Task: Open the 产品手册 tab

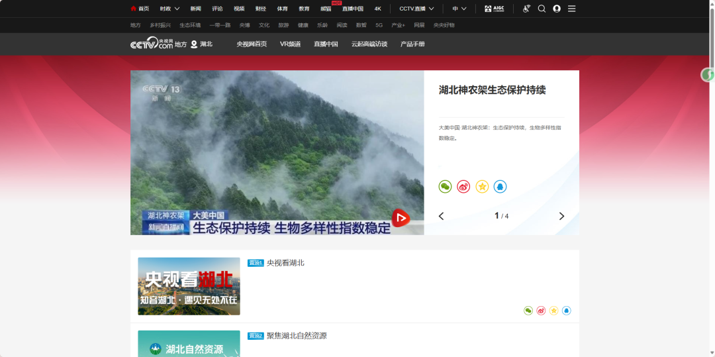Action: (x=412, y=44)
